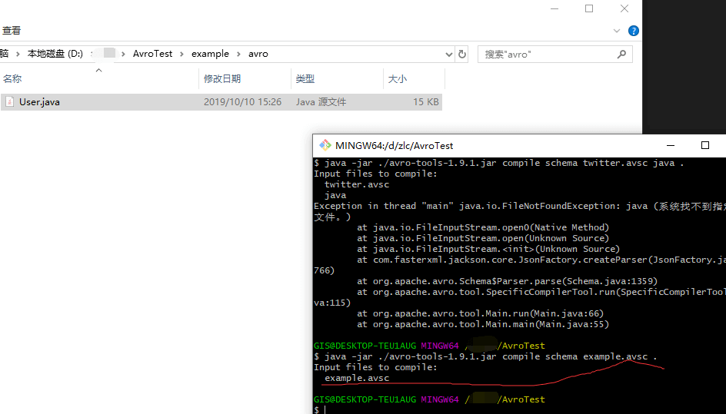
Task: Sort by the 大小 column header
Action: coord(398,79)
